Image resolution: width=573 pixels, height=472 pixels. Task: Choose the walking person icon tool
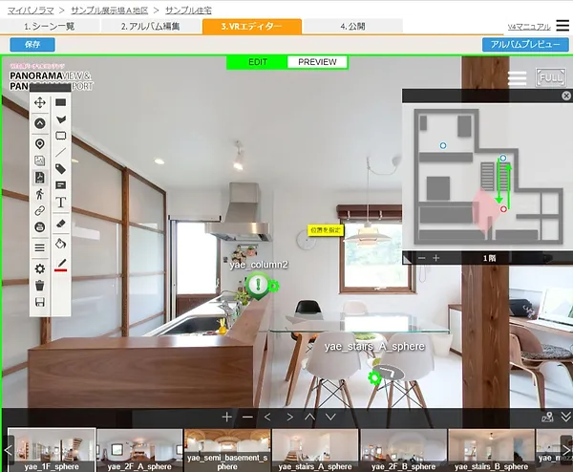click(x=40, y=194)
